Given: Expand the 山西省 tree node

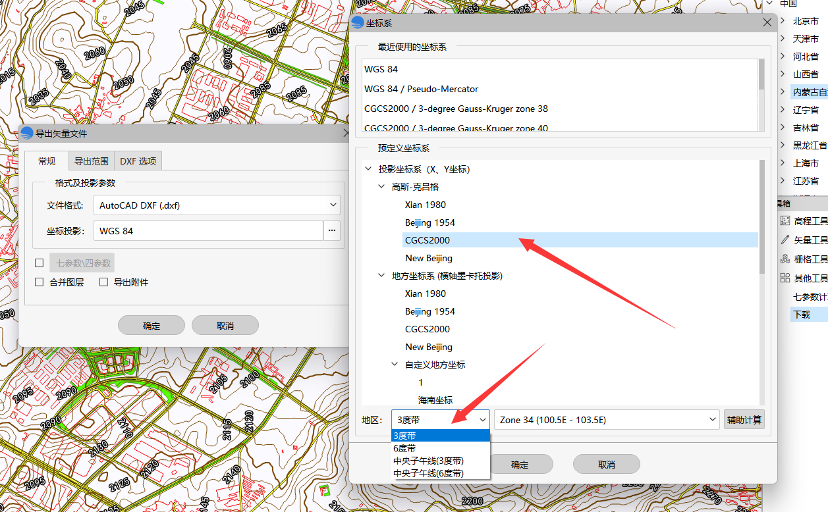Looking at the screenshot, I should pyautogui.click(x=783, y=74).
